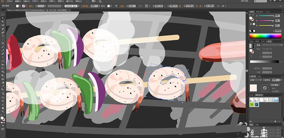The width and height of the screenshot is (284, 138).
Task: Apply the green foliage graphic style
Action: (252, 105)
